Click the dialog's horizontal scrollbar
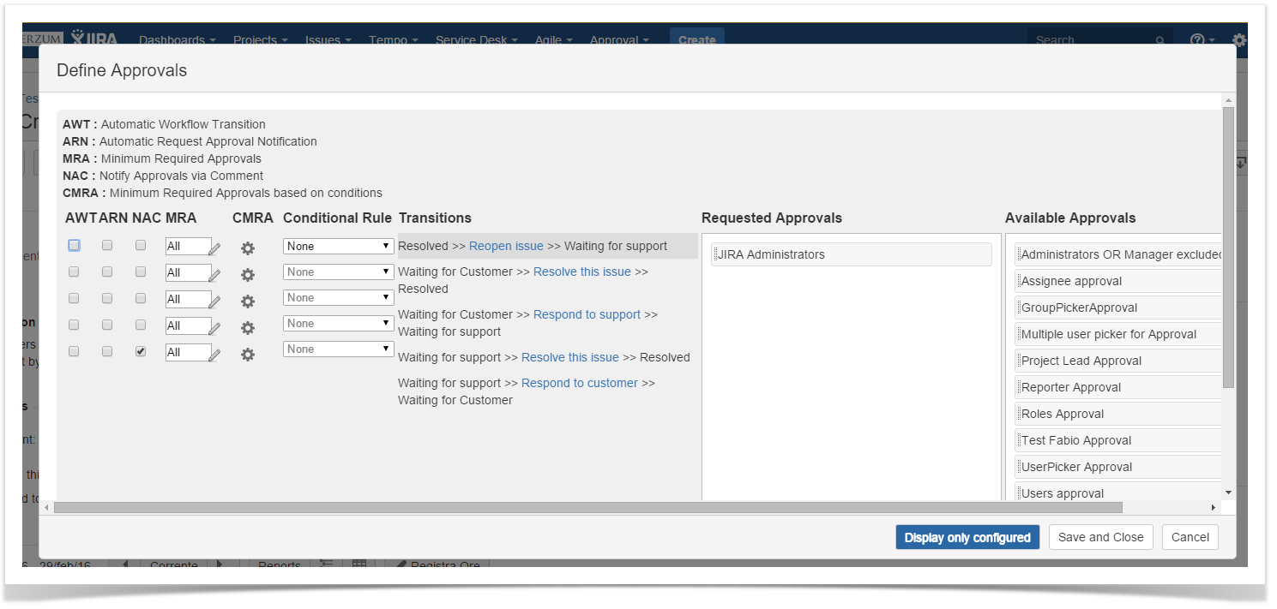Image resolution: width=1277 pixels, height=609 pixels. coord(583,508)
